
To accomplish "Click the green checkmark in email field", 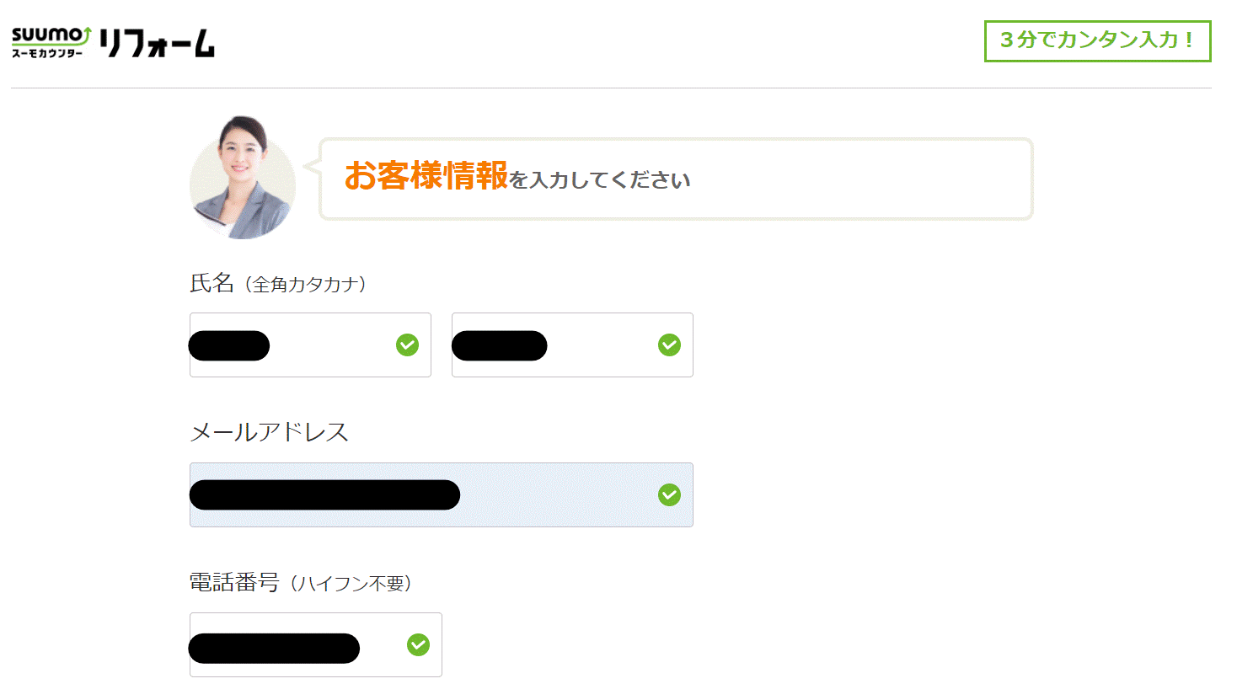I will point(669,494).
